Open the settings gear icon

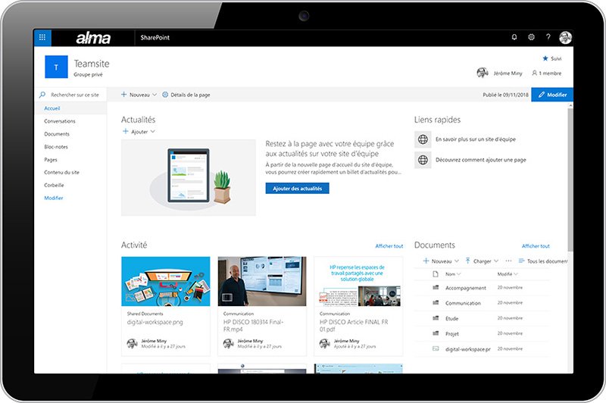(x=532, y=37)
